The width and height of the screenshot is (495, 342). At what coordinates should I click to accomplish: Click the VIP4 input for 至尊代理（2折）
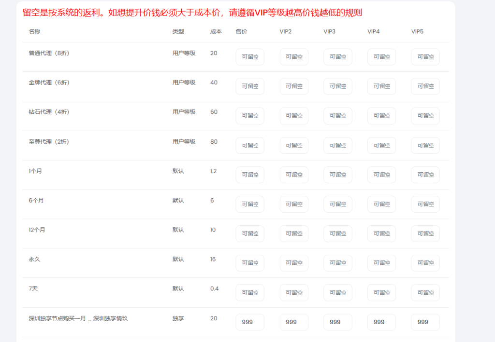coord(381,145)
